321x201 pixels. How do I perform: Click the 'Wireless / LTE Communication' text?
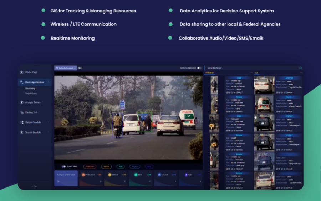click(83, 24)
